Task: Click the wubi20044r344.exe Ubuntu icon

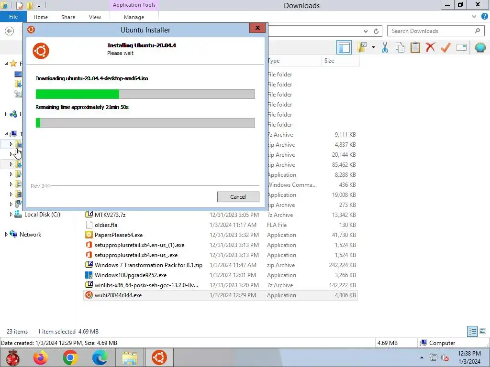Action: click(x=89, y=295)
